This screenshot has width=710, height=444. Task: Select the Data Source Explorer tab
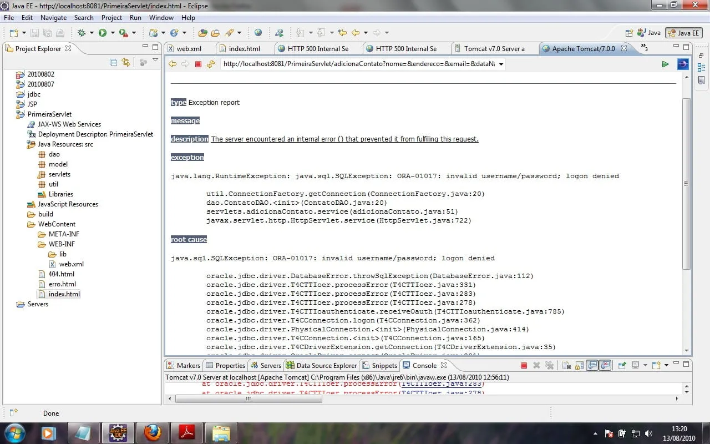[x=326, y=365]
